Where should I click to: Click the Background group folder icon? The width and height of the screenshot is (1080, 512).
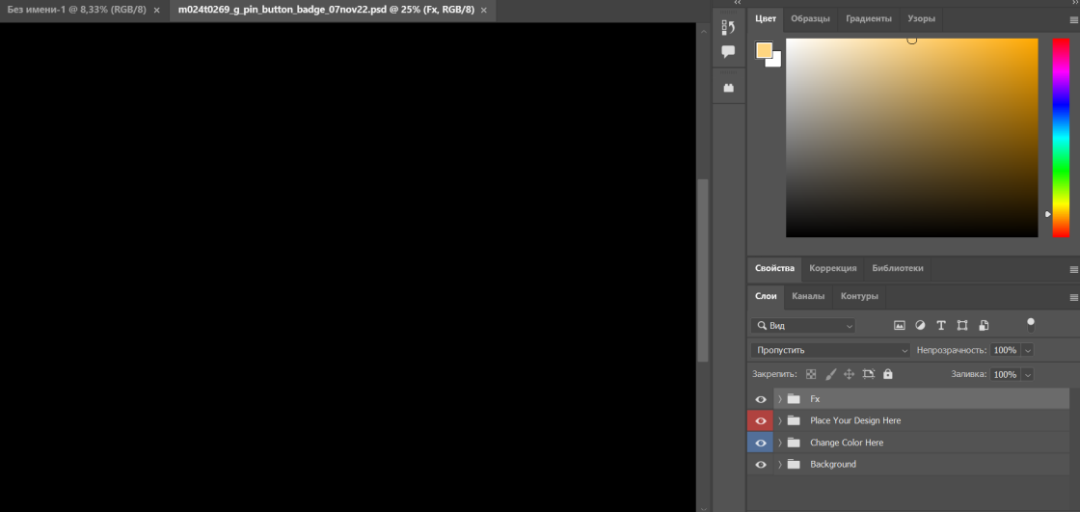click(794, 465)
